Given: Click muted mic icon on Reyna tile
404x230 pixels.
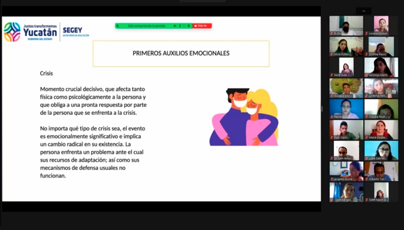Looking at the screenshot, I should 332,117.
